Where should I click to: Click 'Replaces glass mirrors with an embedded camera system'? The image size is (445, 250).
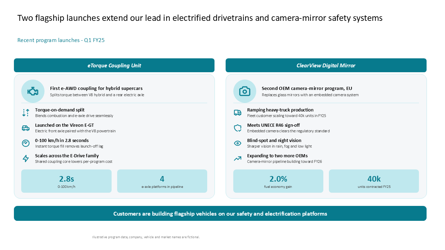tap(310, 95)
